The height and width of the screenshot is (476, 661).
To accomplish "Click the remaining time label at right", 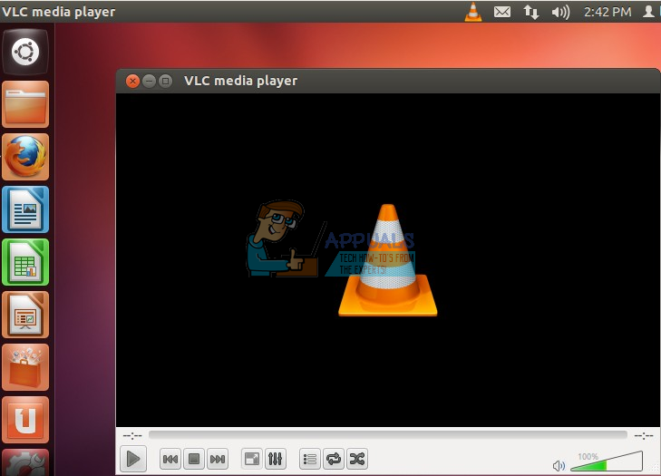I will (643, 436).
